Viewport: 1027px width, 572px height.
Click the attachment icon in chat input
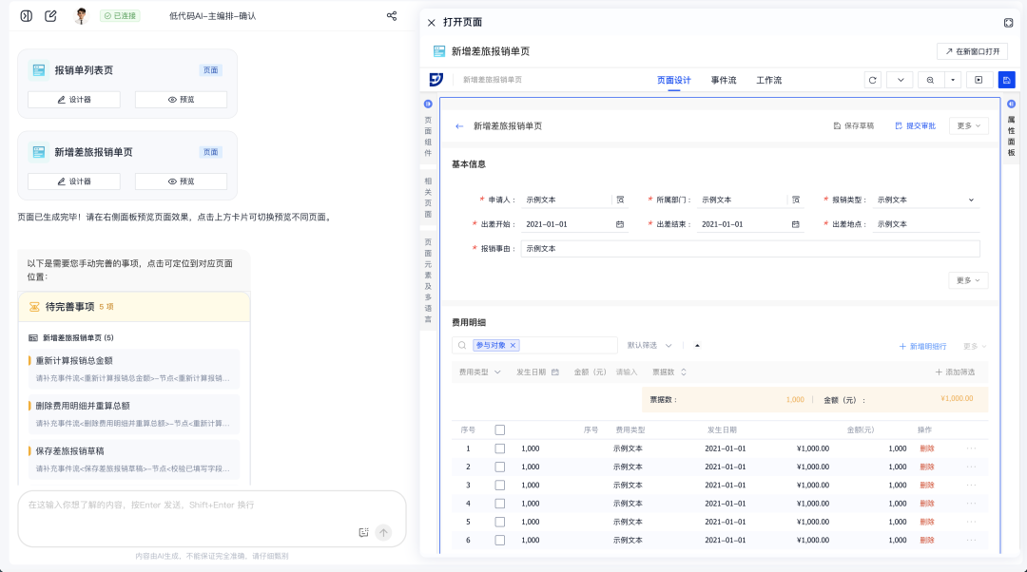tap(363, 532)
